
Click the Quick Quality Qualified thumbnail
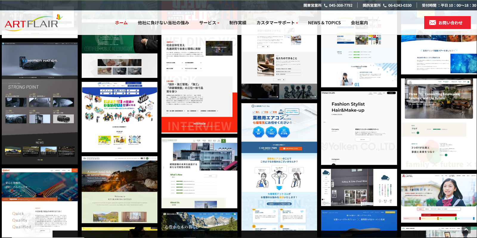40,203
